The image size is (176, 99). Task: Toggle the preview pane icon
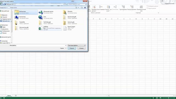pyautogui.click(x=82, y=8)
